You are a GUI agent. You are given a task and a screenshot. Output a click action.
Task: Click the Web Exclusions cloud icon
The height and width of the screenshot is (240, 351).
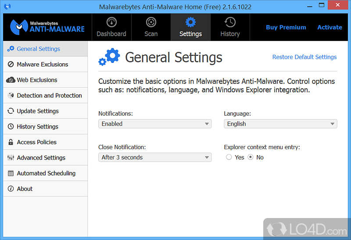tap(11, 80)
